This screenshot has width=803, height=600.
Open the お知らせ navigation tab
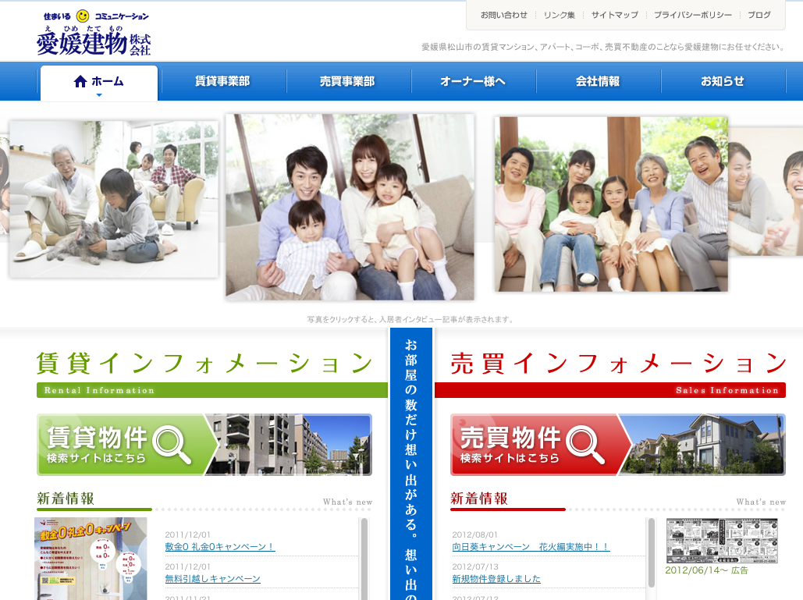pyautogui.click(x=723, y=81)
